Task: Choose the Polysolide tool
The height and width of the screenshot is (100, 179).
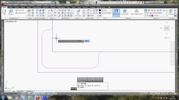Action: (20, 10)
